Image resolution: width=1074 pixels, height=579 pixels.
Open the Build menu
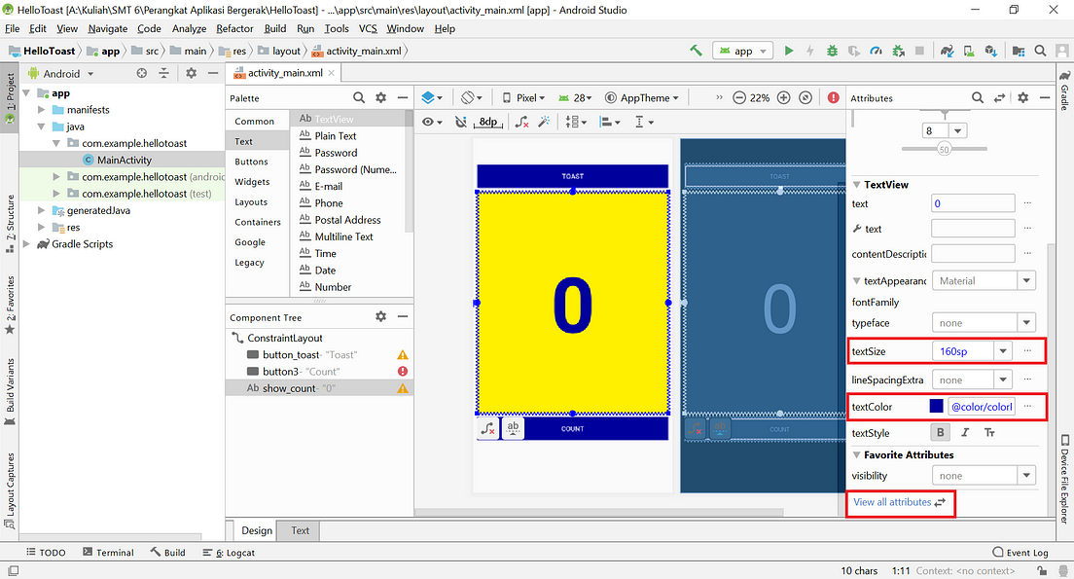pos(275,29)
